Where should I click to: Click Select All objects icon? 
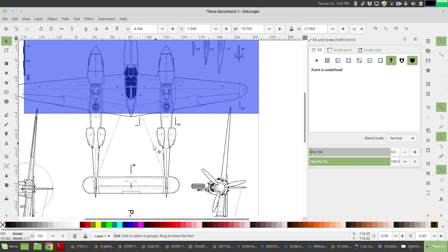click(x=6, y=29)
